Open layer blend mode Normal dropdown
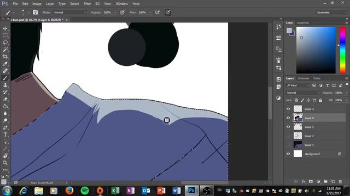Screen dimensions: 350x196 [303, 93]
